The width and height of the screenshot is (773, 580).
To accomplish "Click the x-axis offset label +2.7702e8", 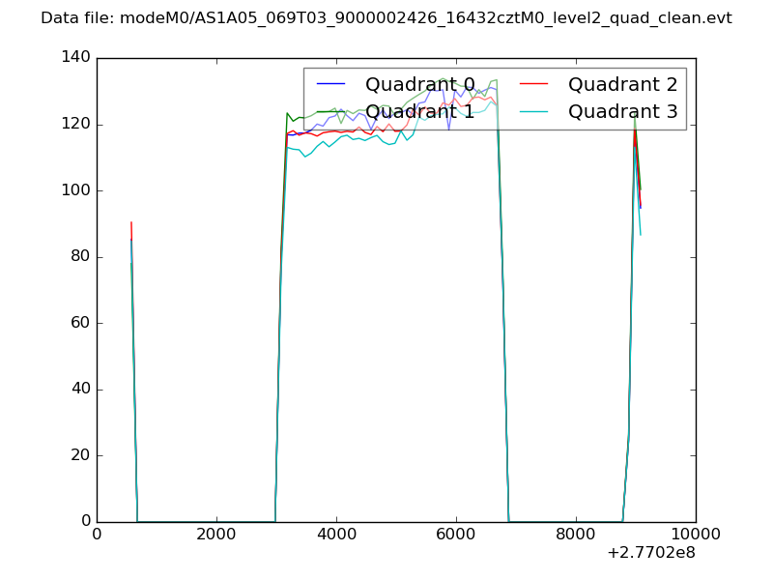I will click(650, 554).
